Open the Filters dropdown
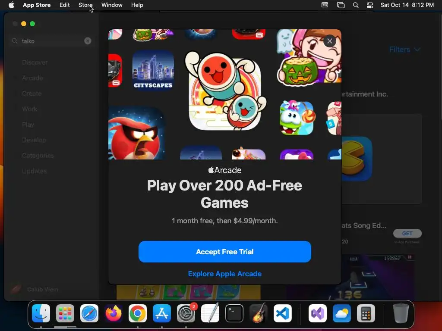442x331 pixels. 404,50
